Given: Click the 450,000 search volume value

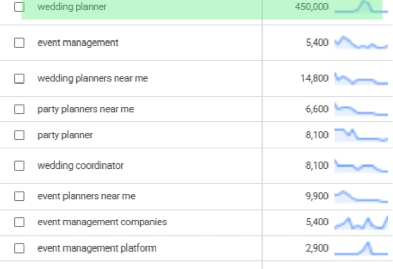Looking at the screenshot, I should coord(312,7).
